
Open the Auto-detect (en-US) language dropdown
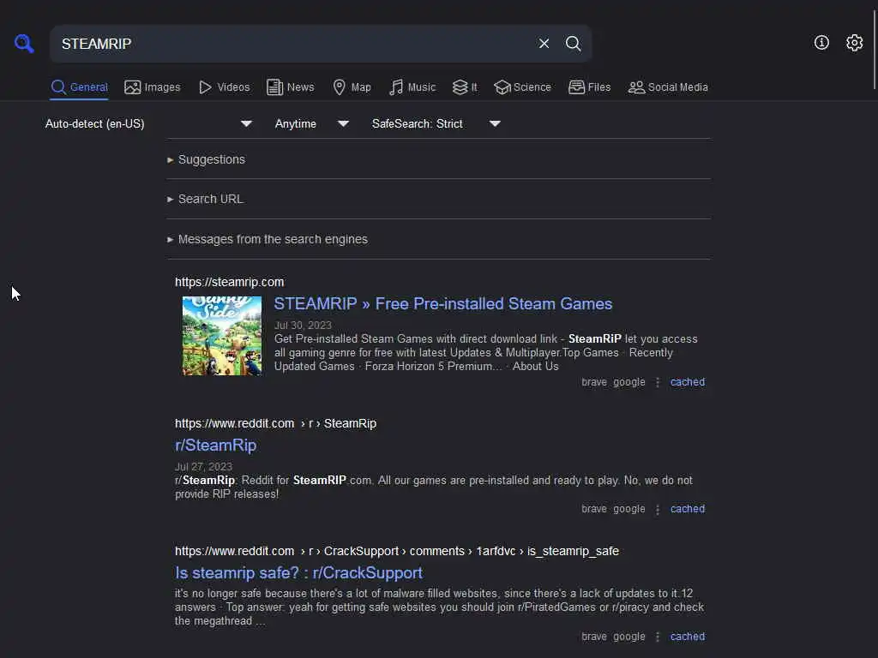tap(148, 123)
